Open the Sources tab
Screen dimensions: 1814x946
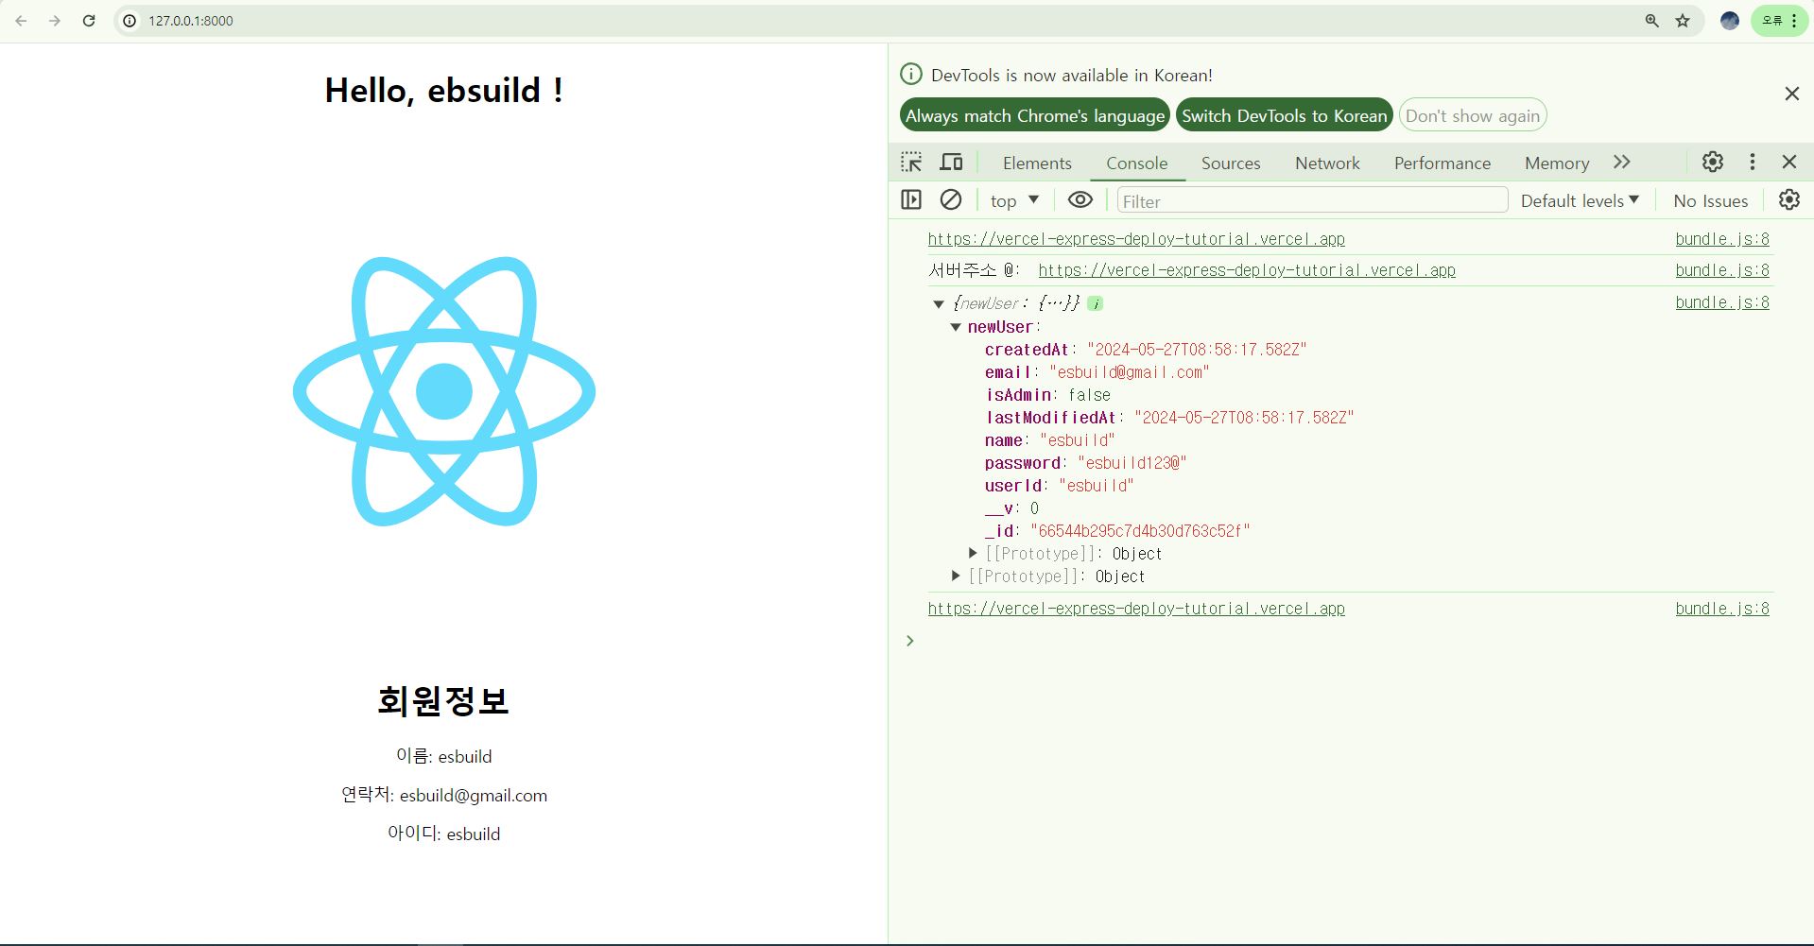[x=1231, y=163]
